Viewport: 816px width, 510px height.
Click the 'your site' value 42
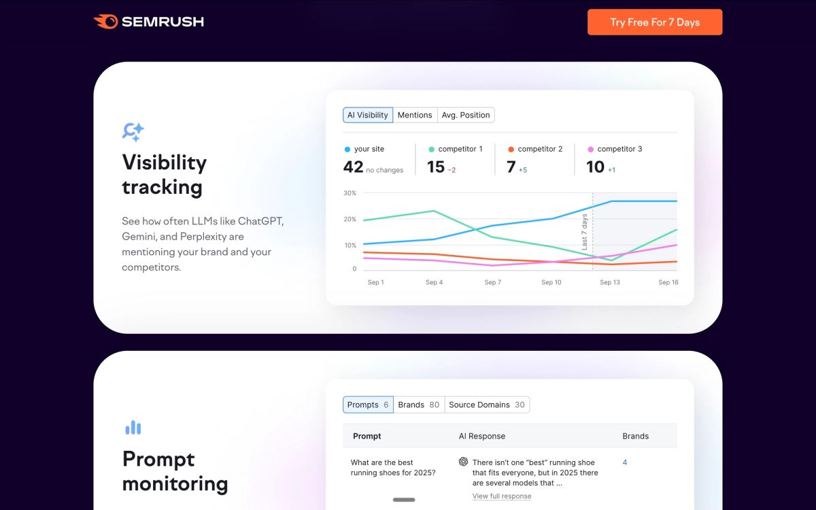pyautogui.click(x=353, y=167)
